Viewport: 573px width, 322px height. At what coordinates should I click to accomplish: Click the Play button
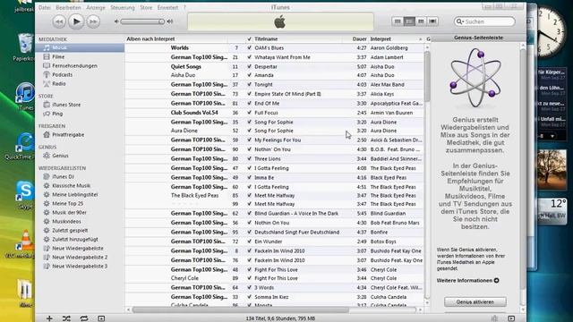tap(76, 21)
